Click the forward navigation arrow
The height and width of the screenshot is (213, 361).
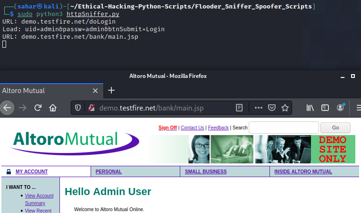click(23, 108)
